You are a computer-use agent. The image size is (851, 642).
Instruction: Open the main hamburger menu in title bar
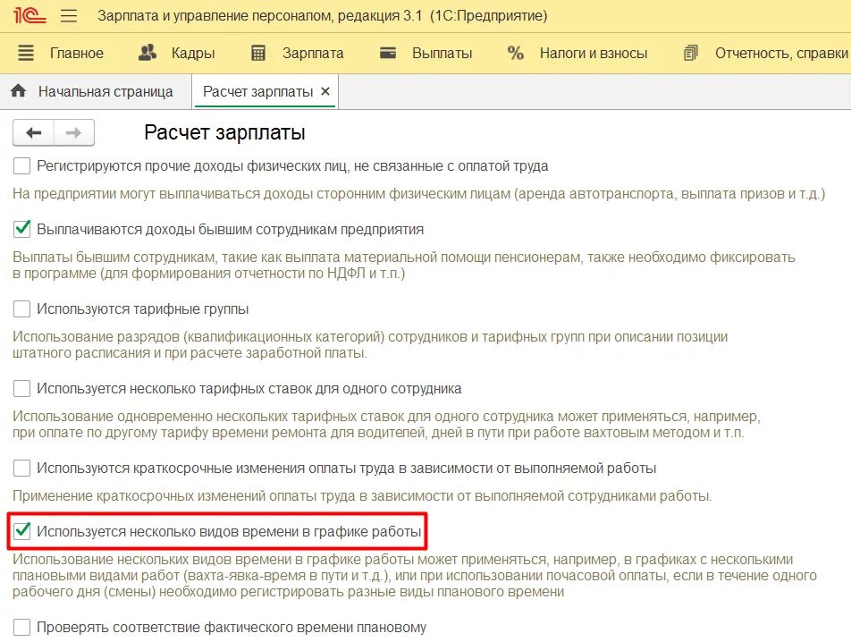[69, 15]
